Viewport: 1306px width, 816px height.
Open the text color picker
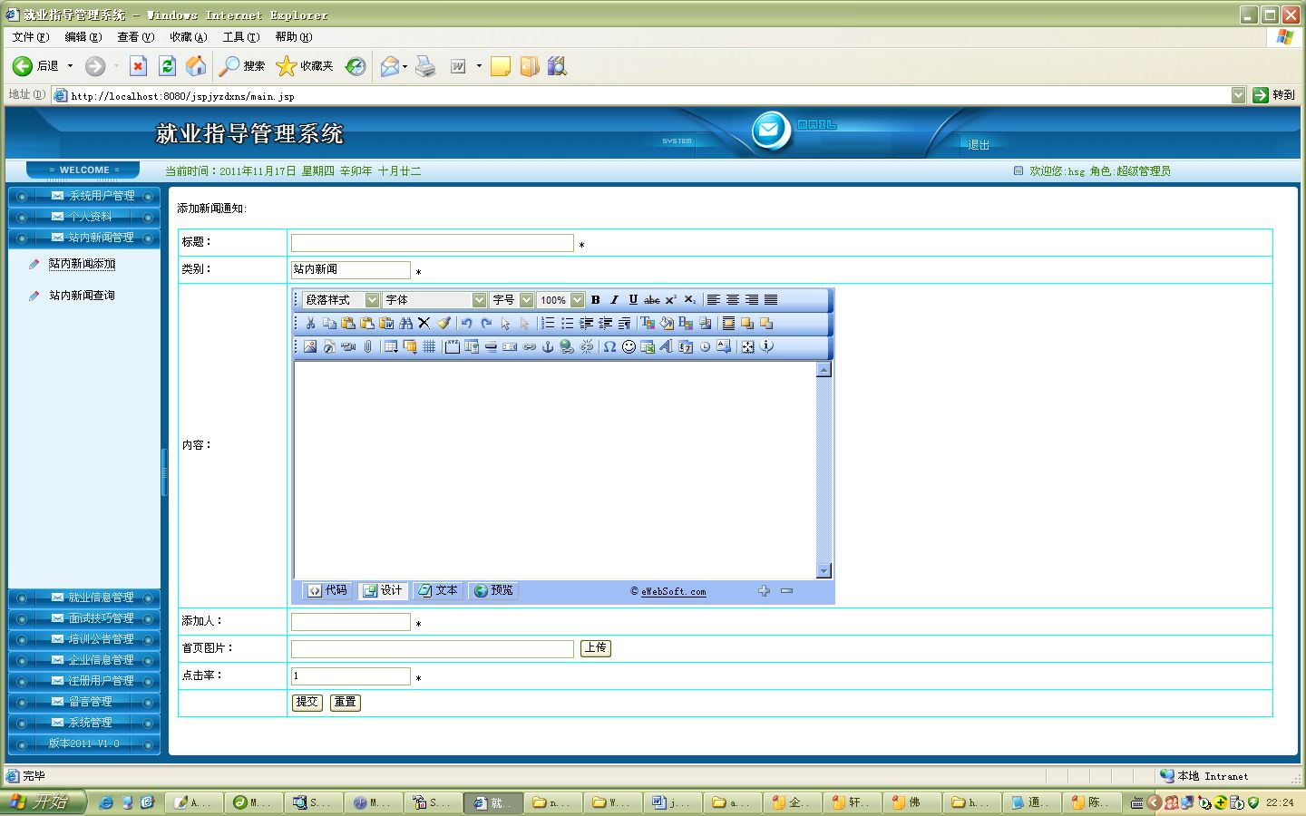[647, 324]
